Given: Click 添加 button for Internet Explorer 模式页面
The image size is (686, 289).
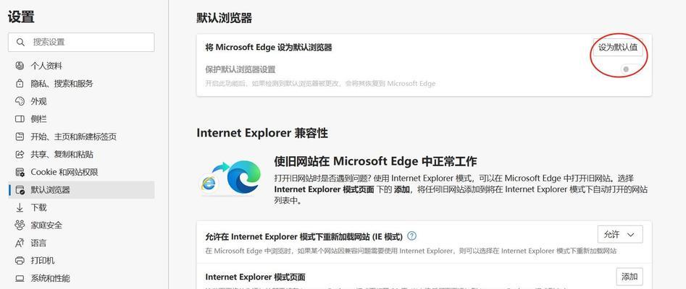Looking at the screenshot, I should pyautogui.click(x=629, y=277).
